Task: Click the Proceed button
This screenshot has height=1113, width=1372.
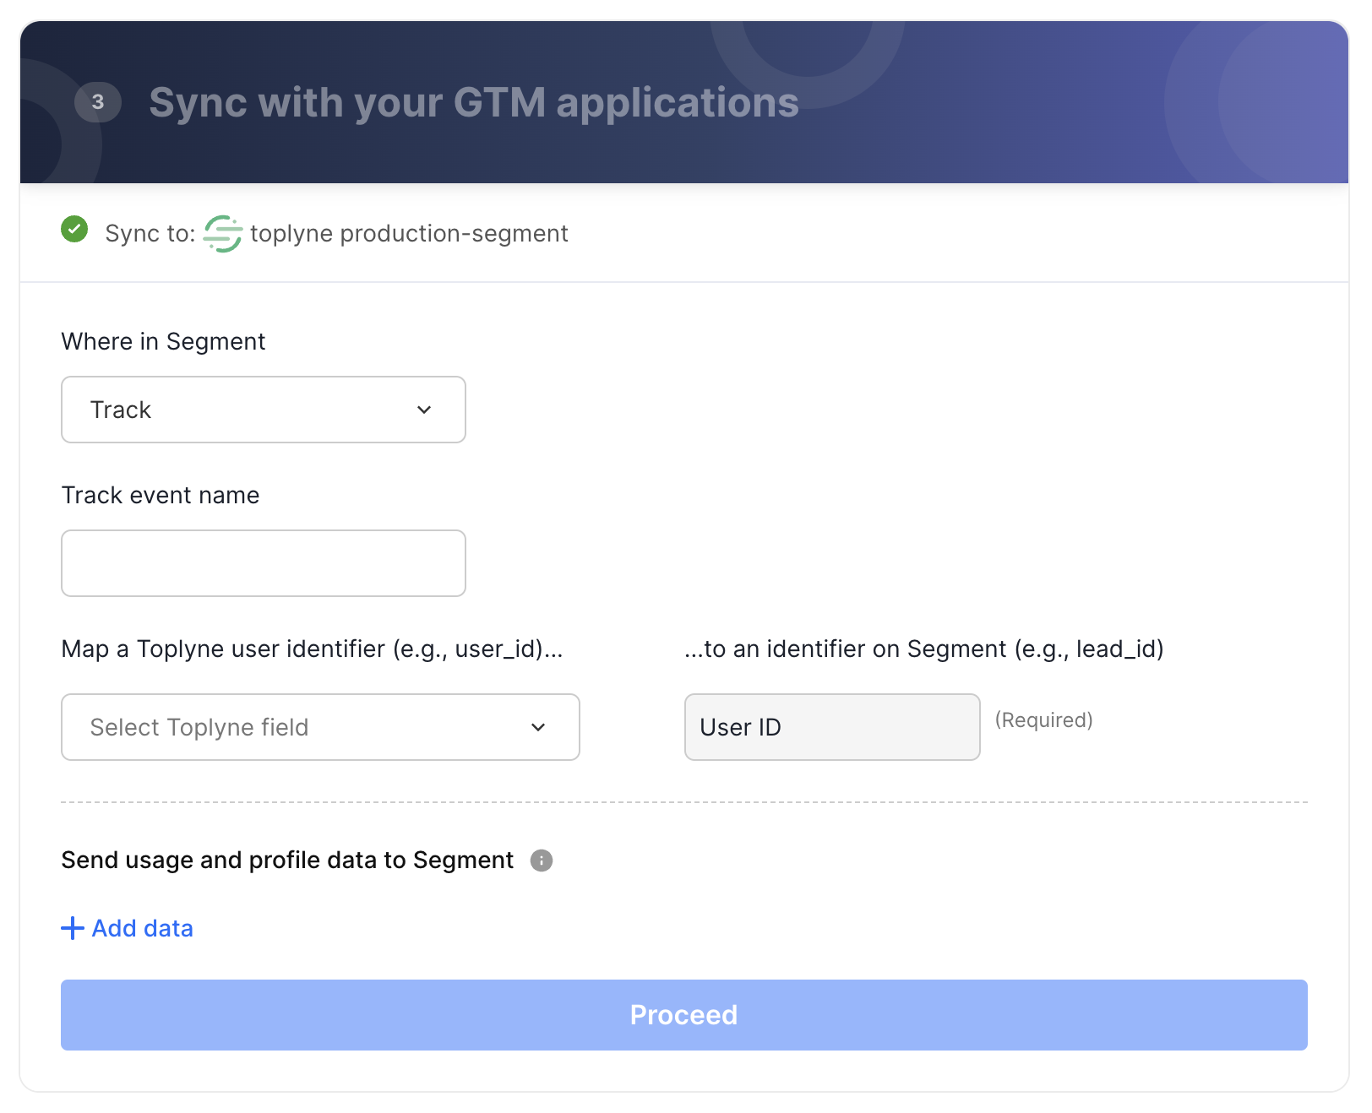Action: click(684, 1015)
